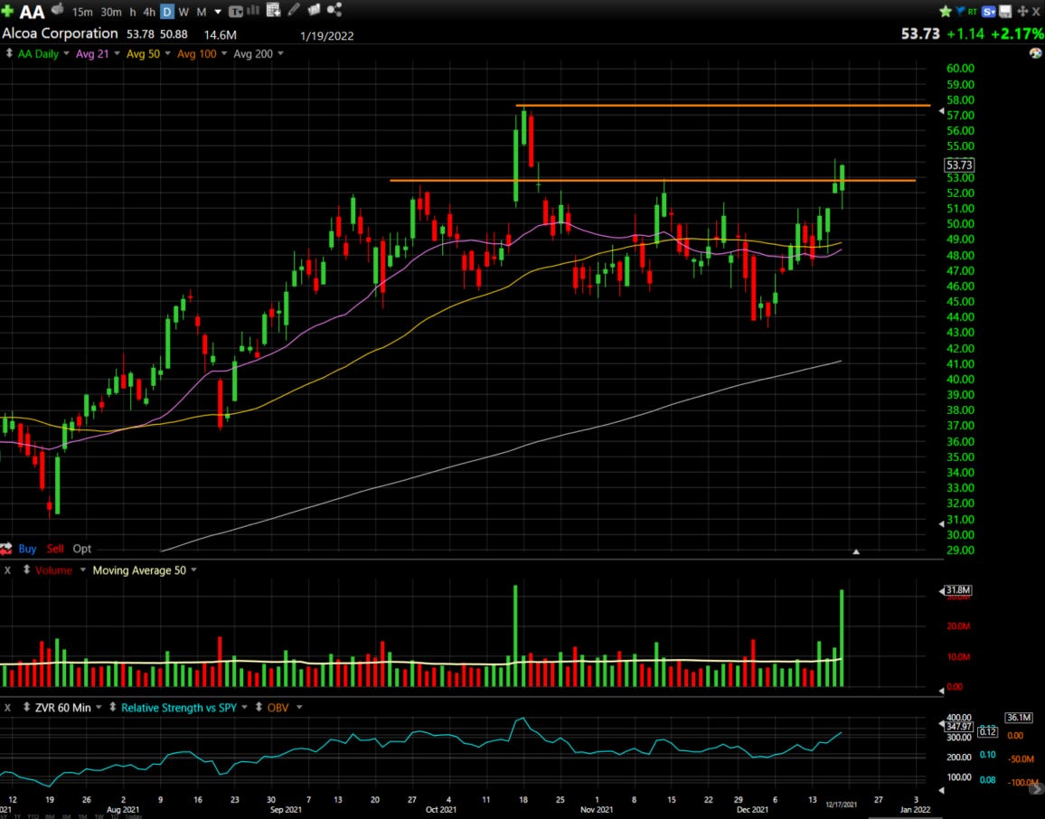The image size is (1045, 819).
Task: Click the 12/17/2021 date marker on time axis
Action: [841, 805]
